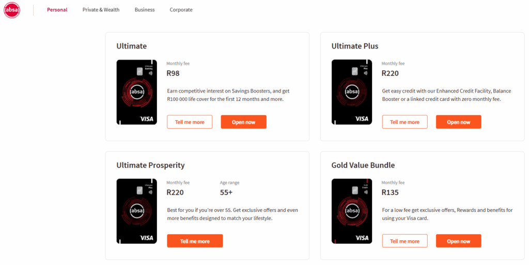Tell me more about Ultimate Plus

404,122
